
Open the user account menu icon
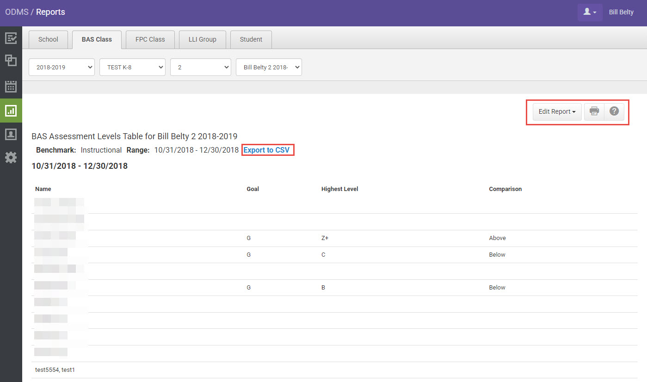click(590, 12)
